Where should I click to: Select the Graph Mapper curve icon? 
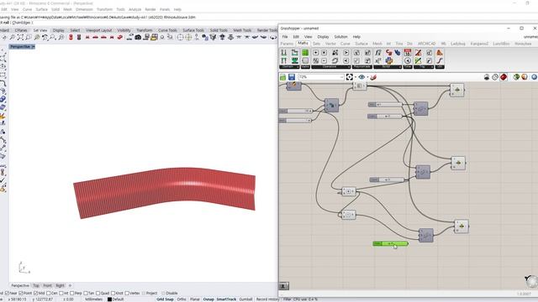point(440,60)
